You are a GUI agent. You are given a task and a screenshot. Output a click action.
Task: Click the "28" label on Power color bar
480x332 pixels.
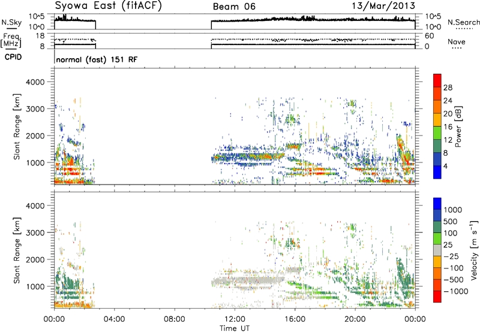tap(448, 87)
